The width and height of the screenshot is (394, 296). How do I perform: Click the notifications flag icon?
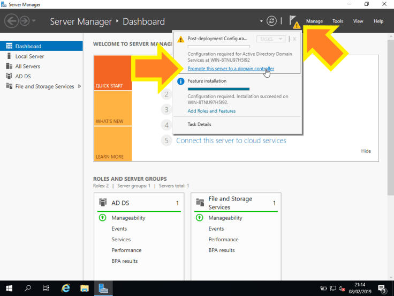coord(293,21)
